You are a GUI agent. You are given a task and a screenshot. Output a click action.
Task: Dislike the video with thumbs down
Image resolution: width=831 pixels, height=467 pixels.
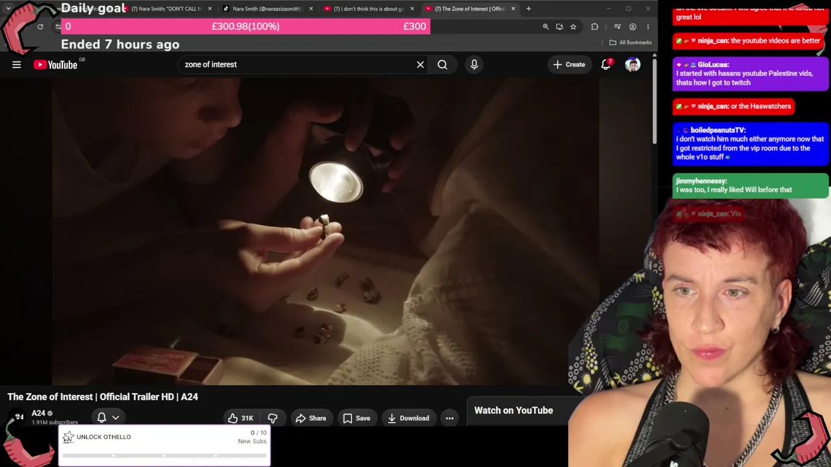[x=273, y=418]
